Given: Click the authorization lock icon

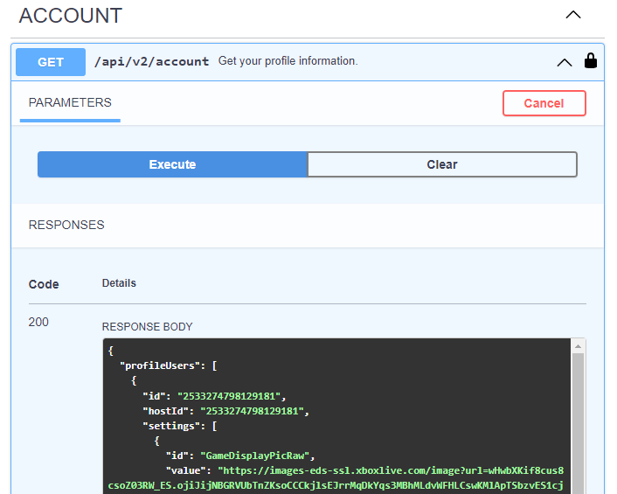Looking at the screenshot, I should coord(590,61).
